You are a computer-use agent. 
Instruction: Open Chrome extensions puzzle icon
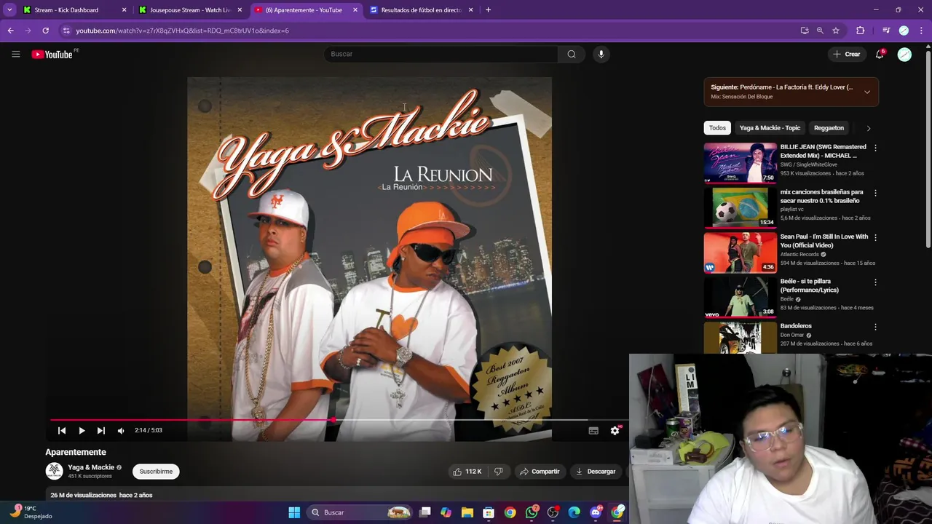(x=861, y=31)
